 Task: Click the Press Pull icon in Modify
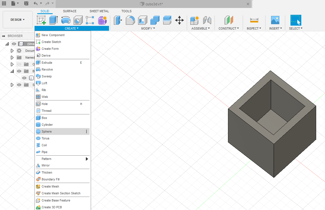tap(118, 20)
